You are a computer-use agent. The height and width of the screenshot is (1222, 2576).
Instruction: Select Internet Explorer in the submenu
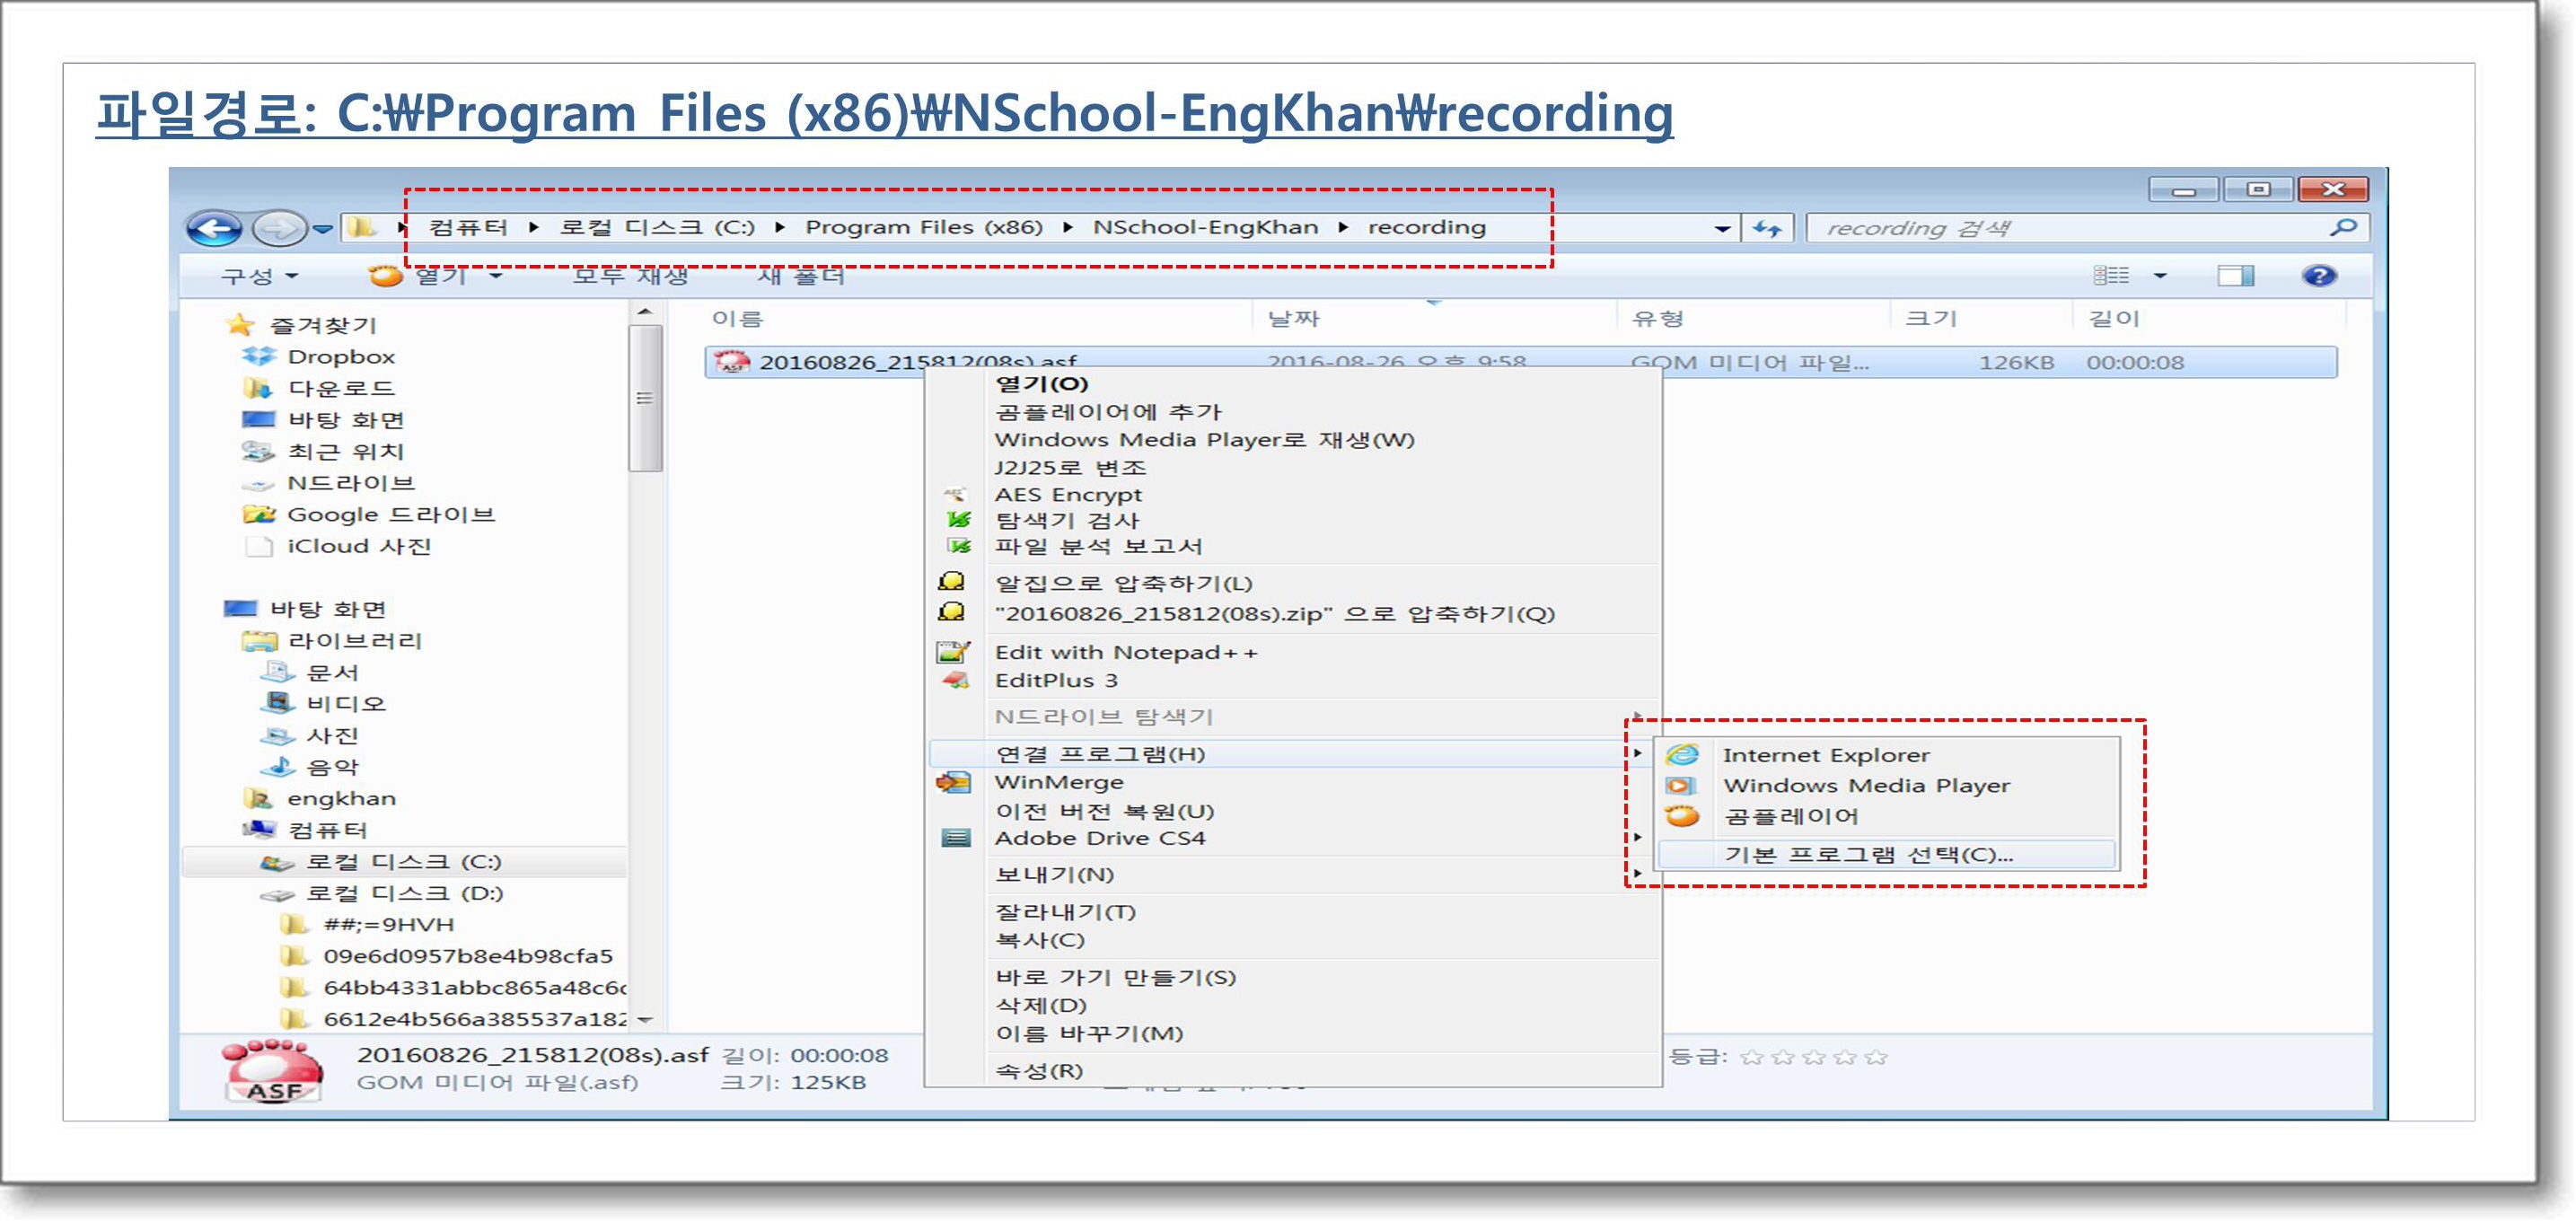point(1826,755)
